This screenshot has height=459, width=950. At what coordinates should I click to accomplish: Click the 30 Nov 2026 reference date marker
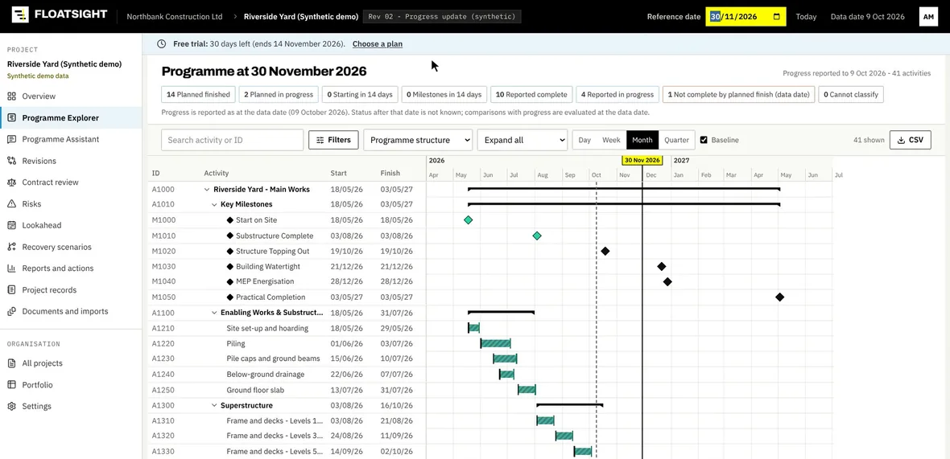pos(642,160)
